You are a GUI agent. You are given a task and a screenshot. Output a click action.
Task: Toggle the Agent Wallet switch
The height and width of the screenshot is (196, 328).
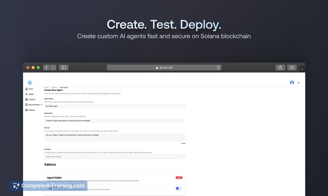click(x=178, y=188)
